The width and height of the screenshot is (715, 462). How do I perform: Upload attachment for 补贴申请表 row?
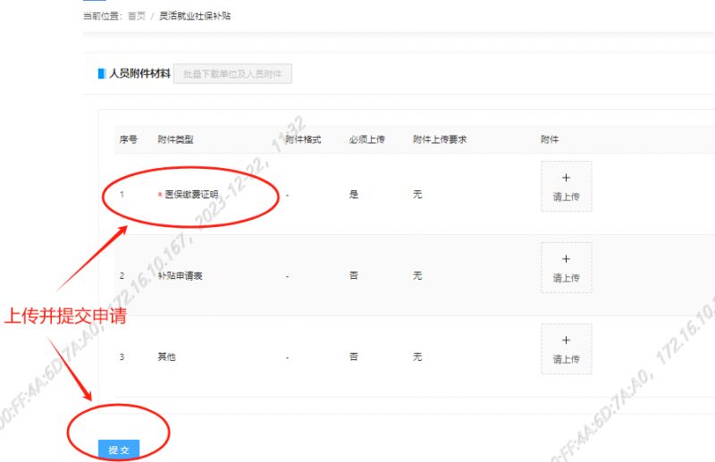click(x=567, y=268)
